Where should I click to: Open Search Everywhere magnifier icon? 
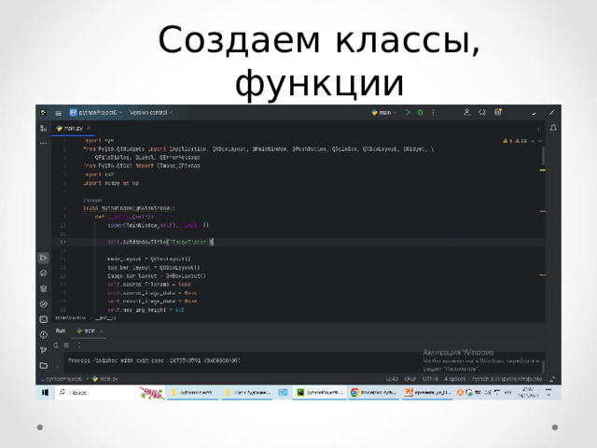[x=482, y=112]
